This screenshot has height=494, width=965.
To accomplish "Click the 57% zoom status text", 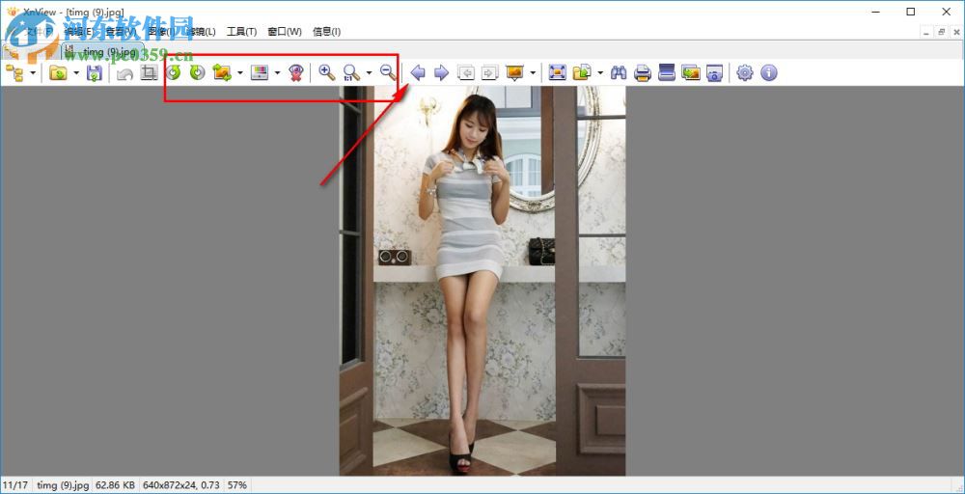I will [x=237, y=485].
